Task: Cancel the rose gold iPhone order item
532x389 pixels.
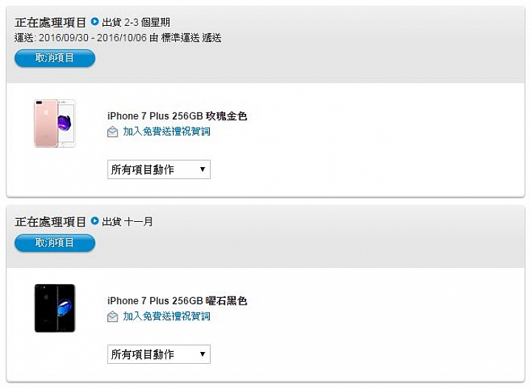Action: coord(55,58)
